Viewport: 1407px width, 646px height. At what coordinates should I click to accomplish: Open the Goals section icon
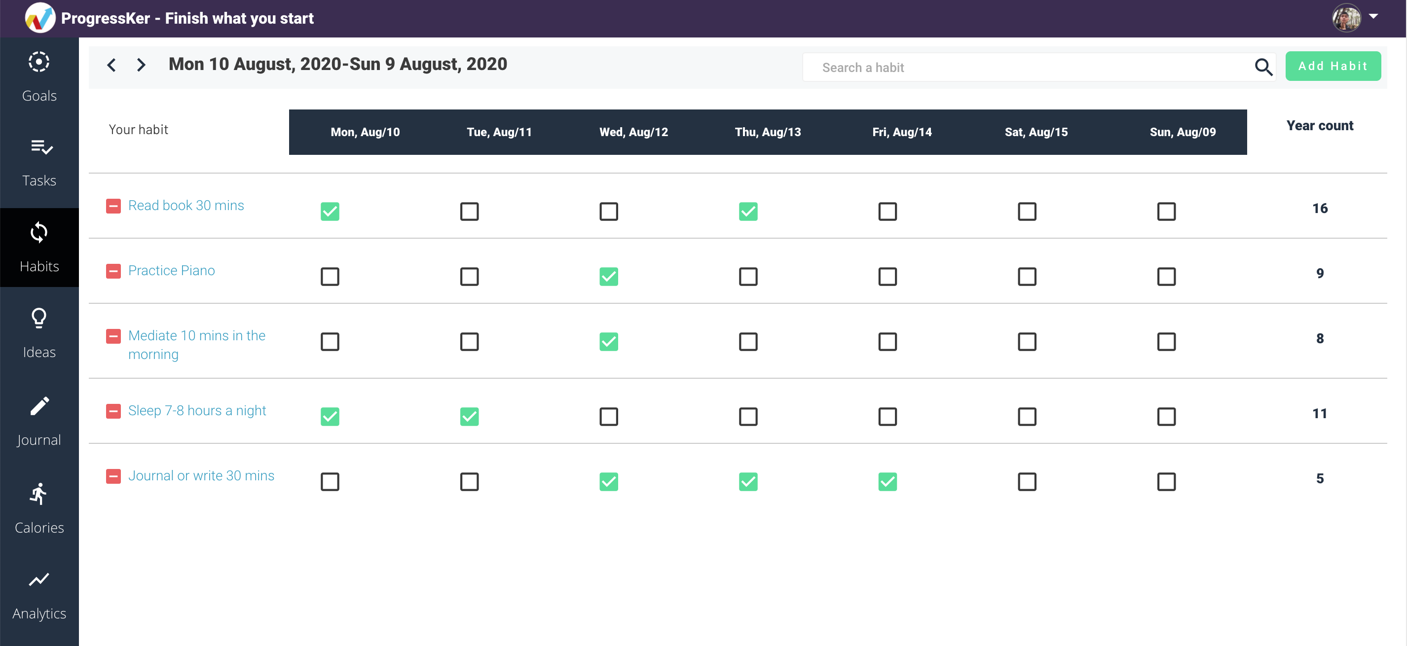click(x=39, y=62)
